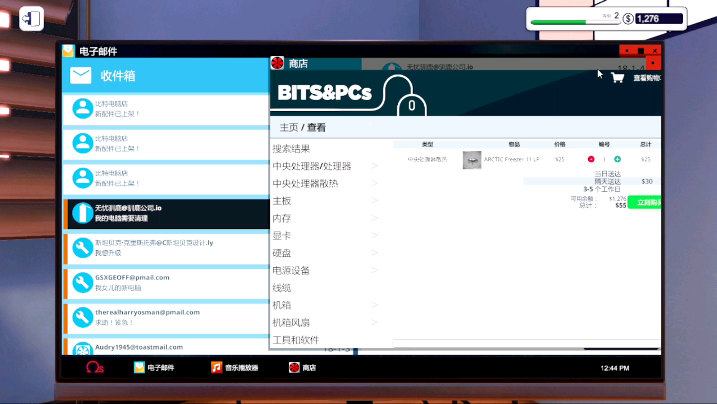
Task: Expand 中央处理器散热 category arrow
Action: (x=374, y=183)
